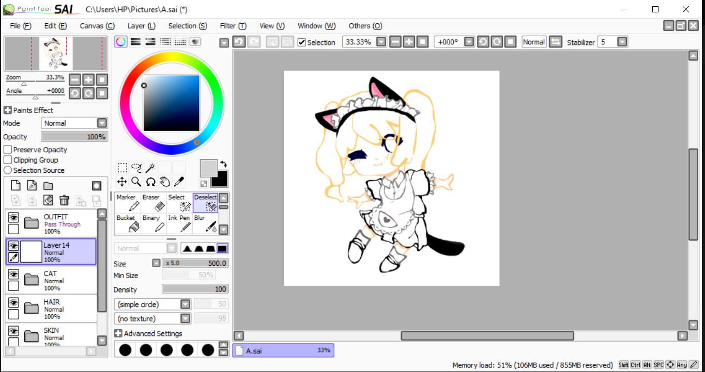The image size is (705, 372).
Task: Toggle visibility of the CAT folder
Action: 13,274
